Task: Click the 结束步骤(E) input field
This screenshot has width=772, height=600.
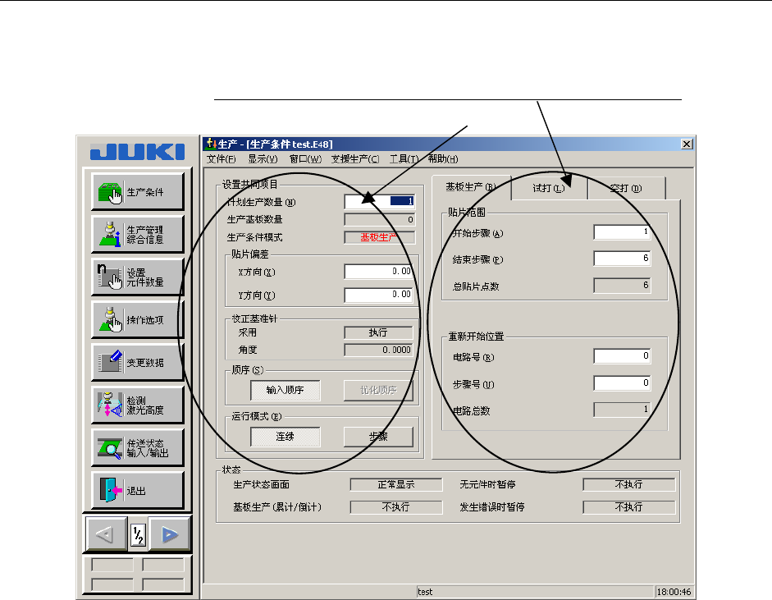Action: click(623, 259)
